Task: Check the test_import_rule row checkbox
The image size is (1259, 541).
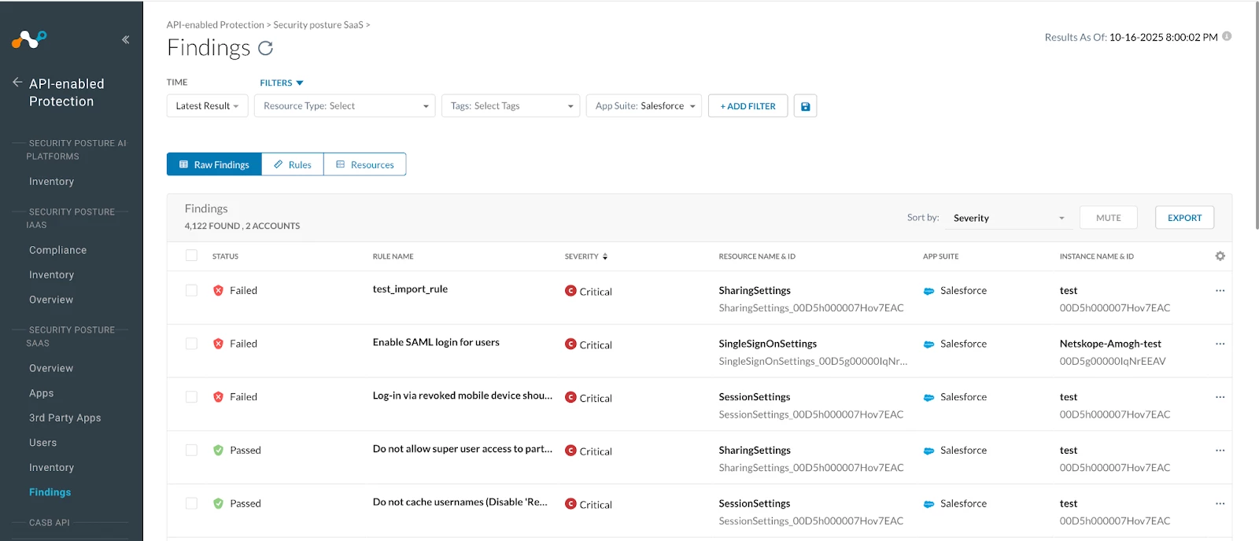Action: point(191,290)
